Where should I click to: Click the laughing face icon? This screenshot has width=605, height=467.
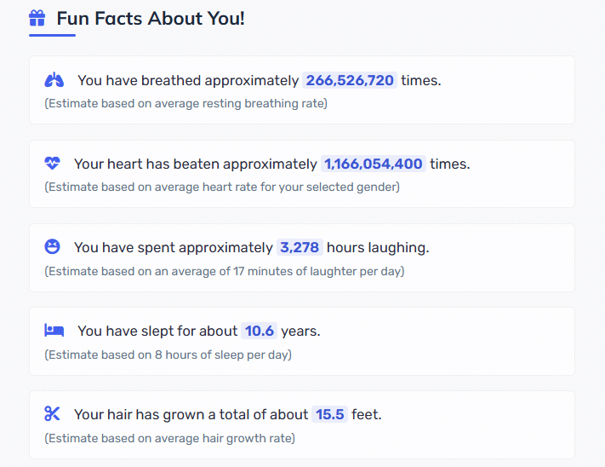[x=52, y=246]
